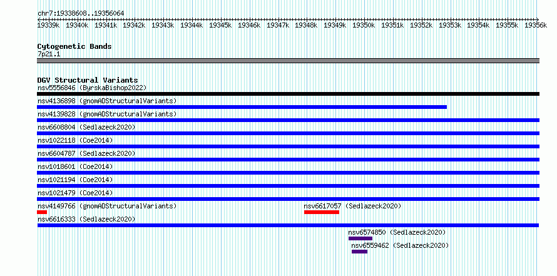
Task: Click the 19343k ruler position
Action: click(163, 25)
